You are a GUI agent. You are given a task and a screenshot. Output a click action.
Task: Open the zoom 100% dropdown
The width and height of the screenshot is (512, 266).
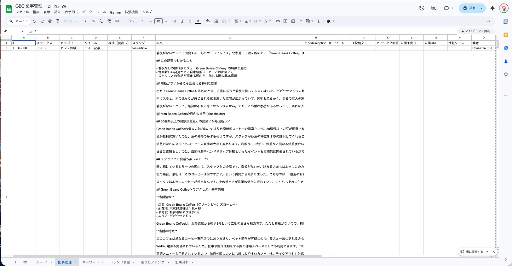pyautogui.click(x=71, y=21)
